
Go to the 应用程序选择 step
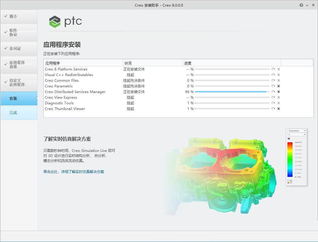[x=19, y=65]
